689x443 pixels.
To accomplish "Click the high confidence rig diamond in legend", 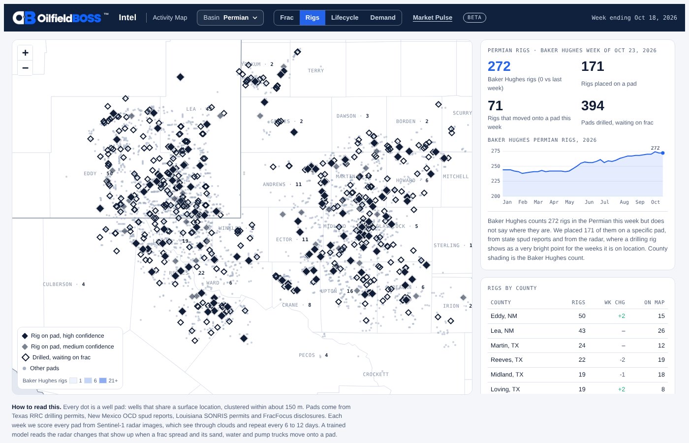I will click(25, 336).
